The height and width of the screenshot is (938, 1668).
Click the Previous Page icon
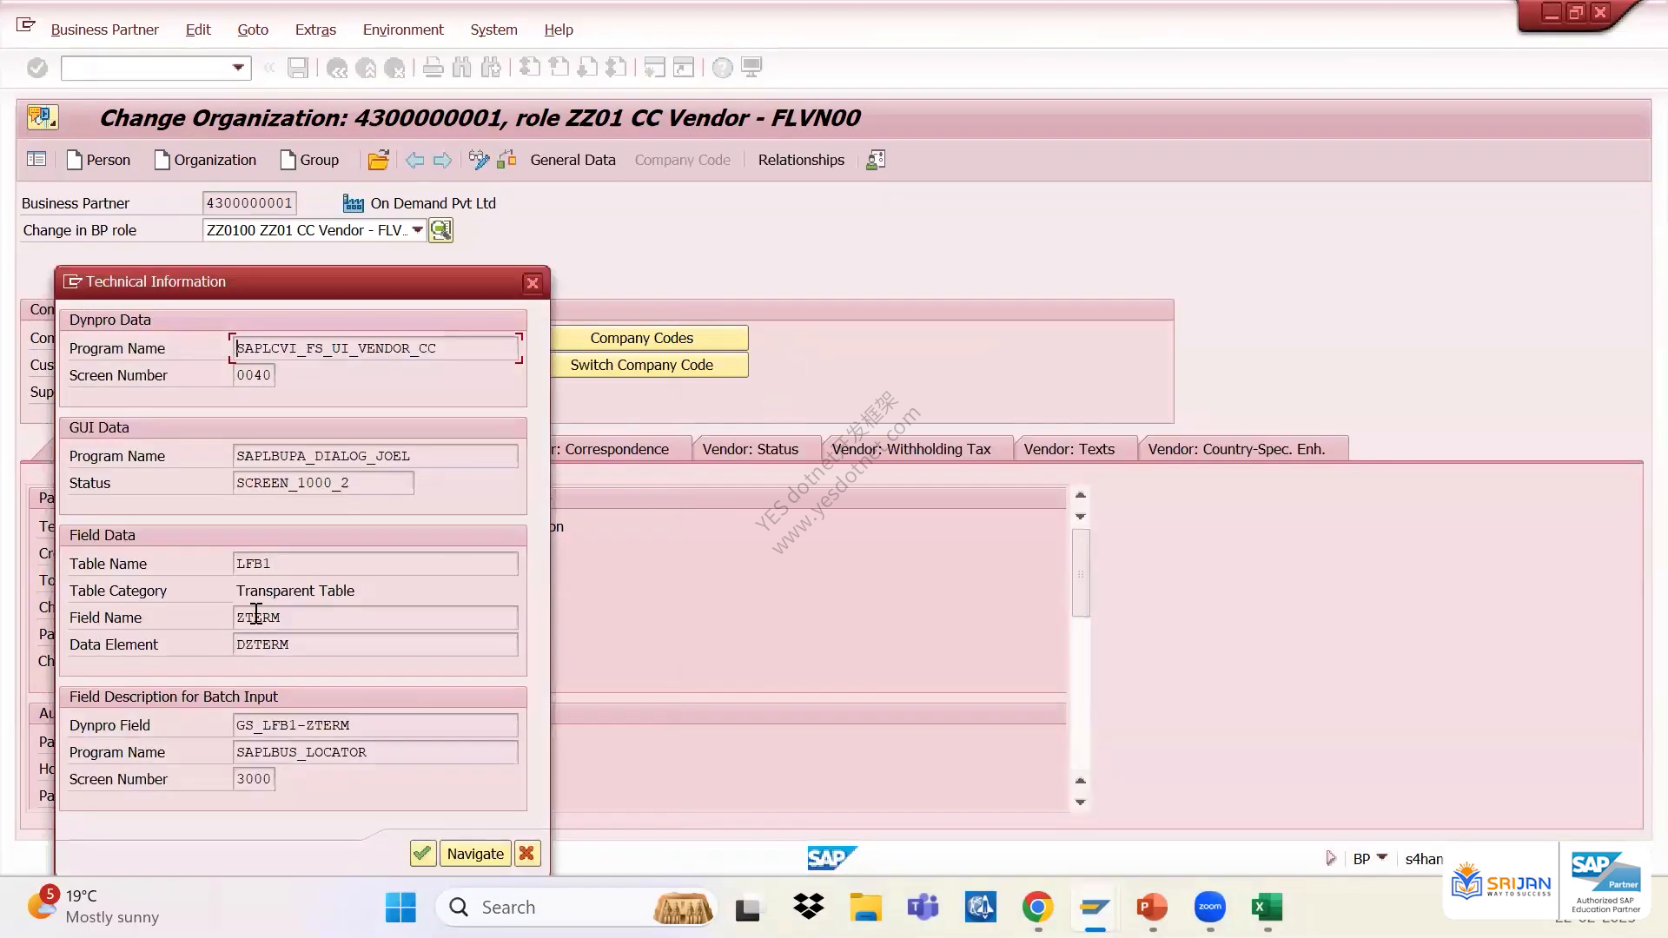pyautogui.click(x=559, y=68)
